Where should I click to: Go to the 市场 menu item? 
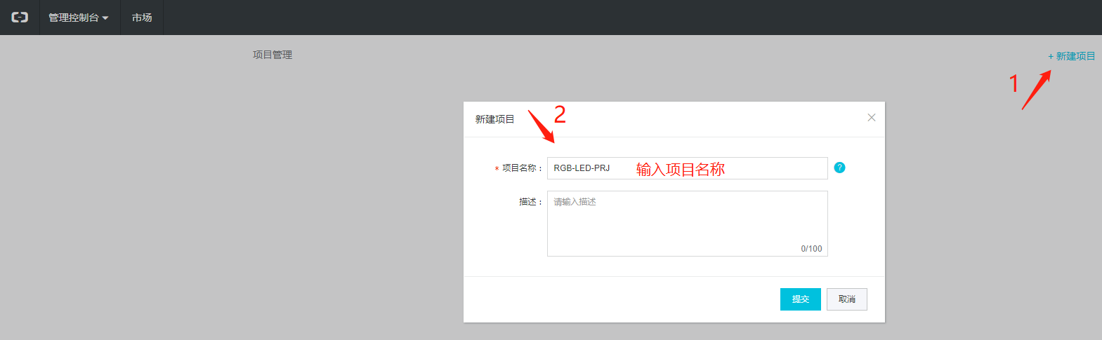pyautogui.click(x=142, y=18)
